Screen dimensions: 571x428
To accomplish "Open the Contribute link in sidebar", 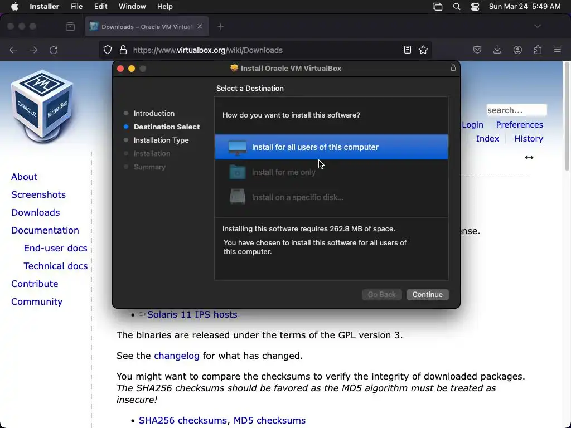I will (35, 284).
